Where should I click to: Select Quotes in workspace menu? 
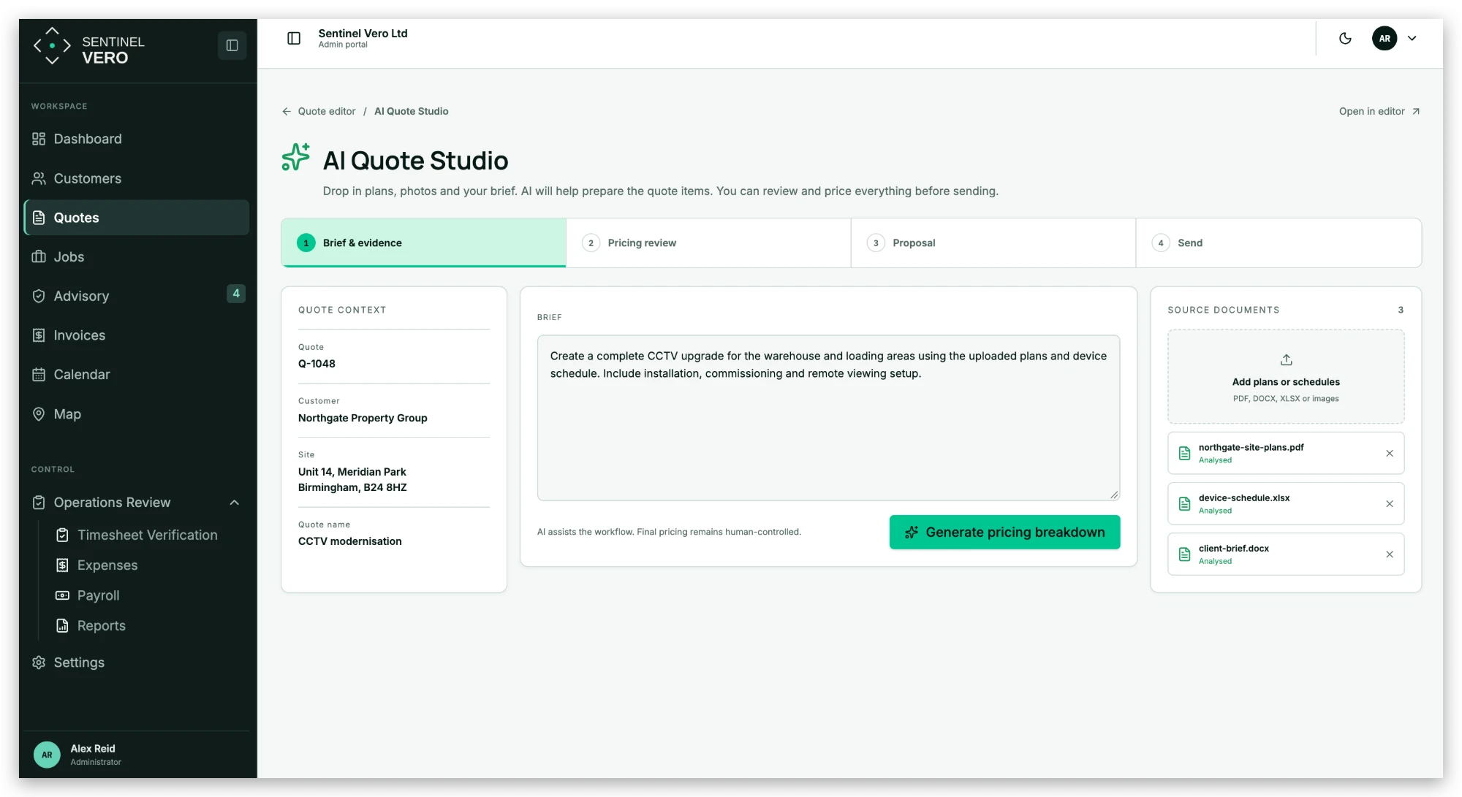pyautogui.click(x=137, y=218)
